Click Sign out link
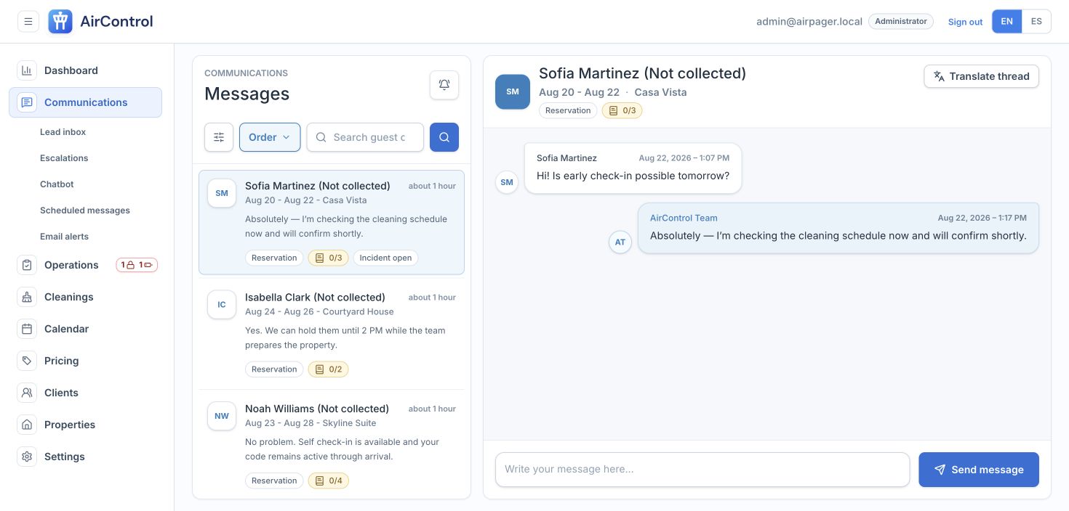The image size is (1069, 511). pyautogui.click(x=965, y=22)
